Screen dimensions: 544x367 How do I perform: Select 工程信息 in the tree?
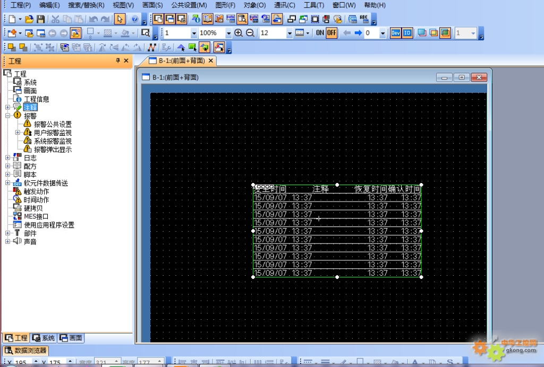point(37,99)
